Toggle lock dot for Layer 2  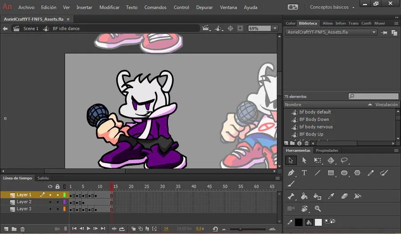coord(57,202)
